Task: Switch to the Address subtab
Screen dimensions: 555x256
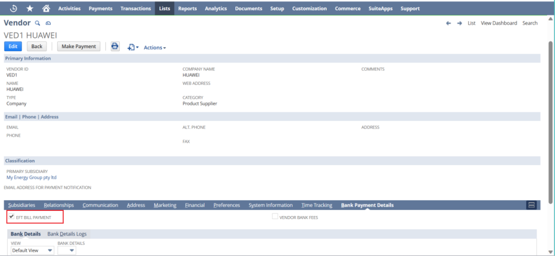Action: (x=136, y=205)
